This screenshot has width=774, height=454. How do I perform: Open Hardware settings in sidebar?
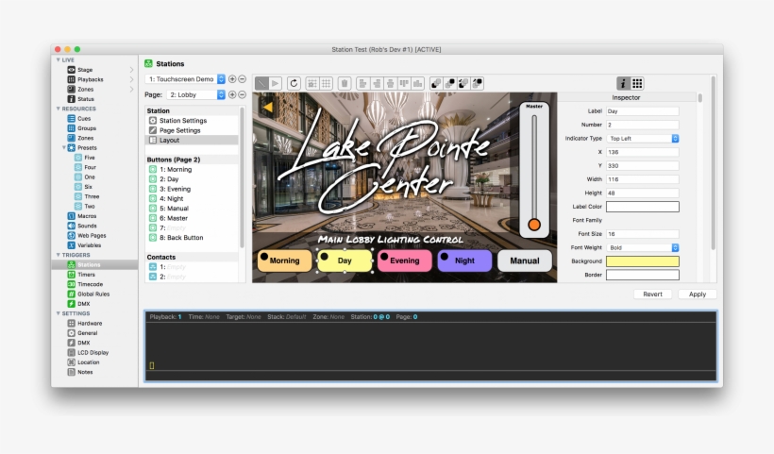point(90,323)
